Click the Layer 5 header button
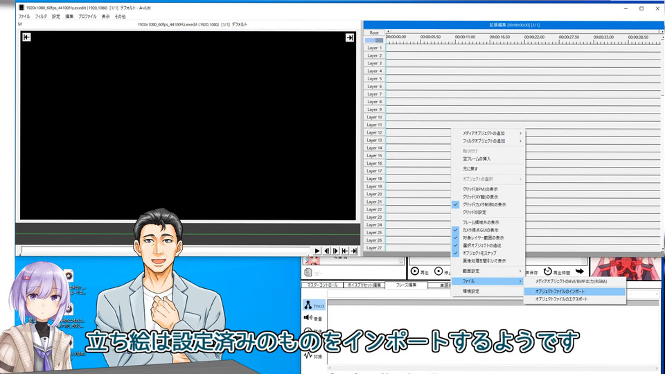Viewport: 665px width, 374px height. pyautogui.click(x=375, y=79)
